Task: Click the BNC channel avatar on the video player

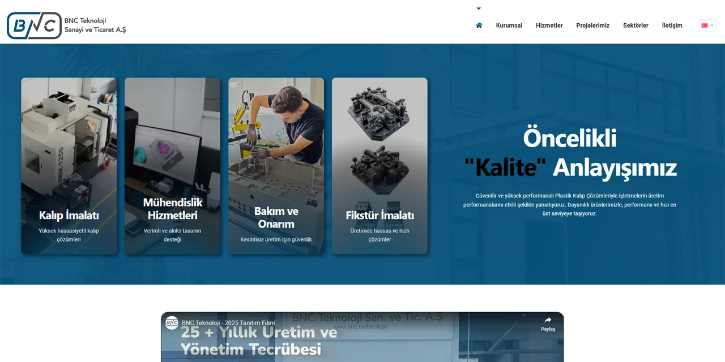Action: tap(172, 323)
